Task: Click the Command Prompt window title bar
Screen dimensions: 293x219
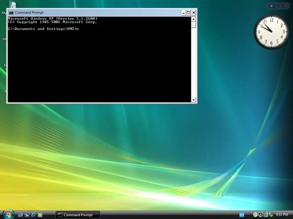Action: [97, 13]
